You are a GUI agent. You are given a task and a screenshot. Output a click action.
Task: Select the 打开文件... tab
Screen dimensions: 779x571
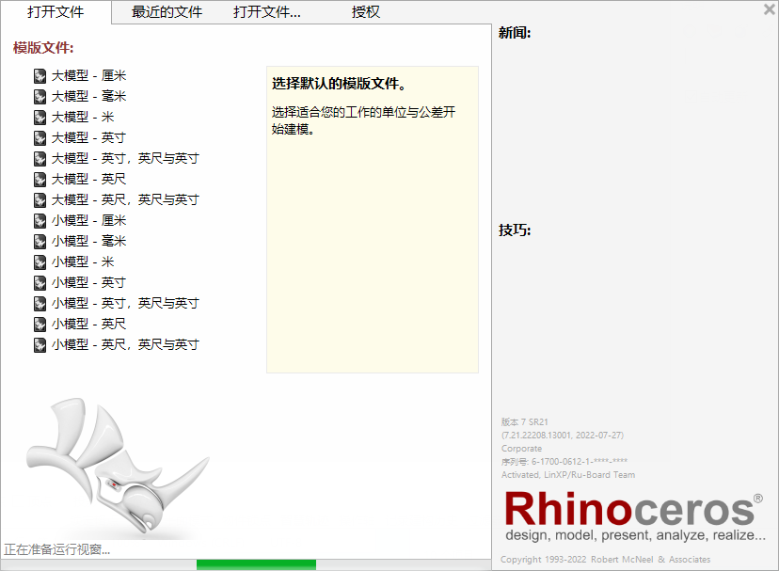point(267,12)
